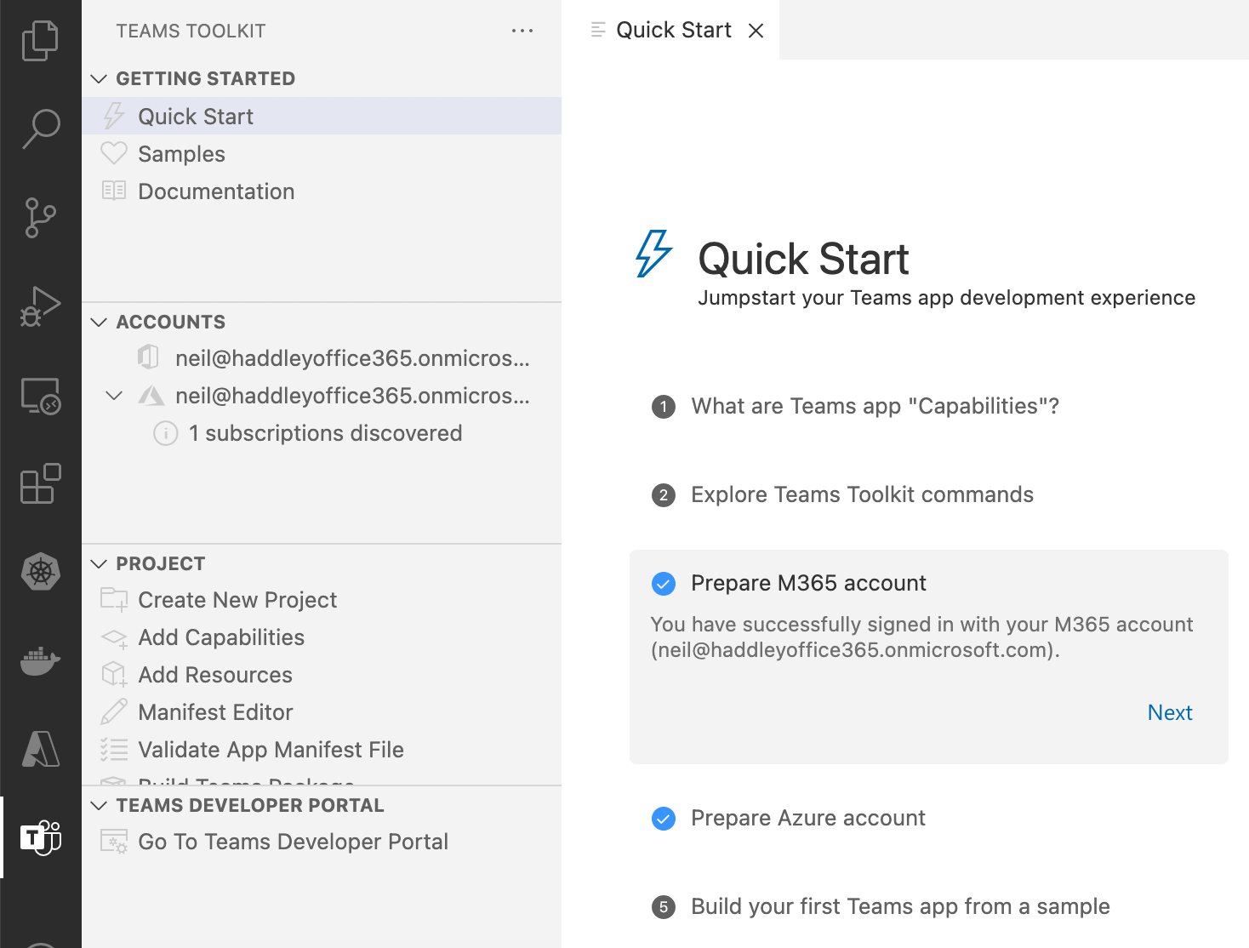Open the Explorer view in activity bar

tap(40, 41)
